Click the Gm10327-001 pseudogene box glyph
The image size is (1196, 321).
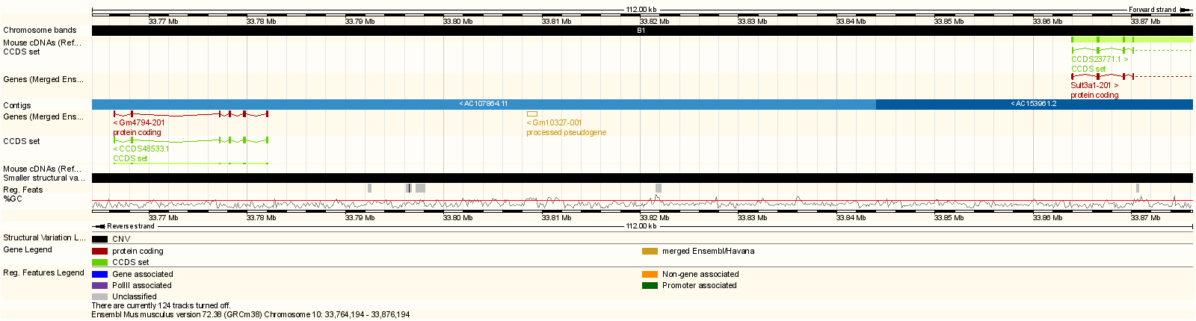(x=532, y=114)
